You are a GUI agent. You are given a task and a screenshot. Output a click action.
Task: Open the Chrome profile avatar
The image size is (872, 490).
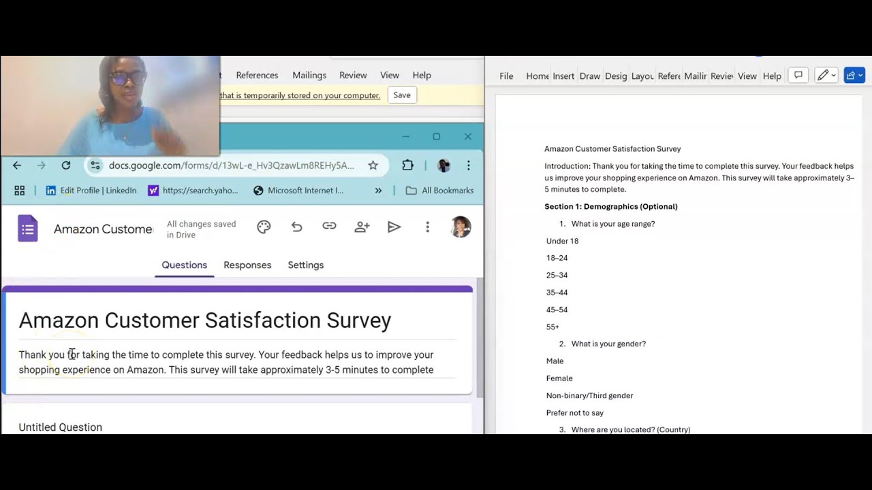tap(443, 165)
